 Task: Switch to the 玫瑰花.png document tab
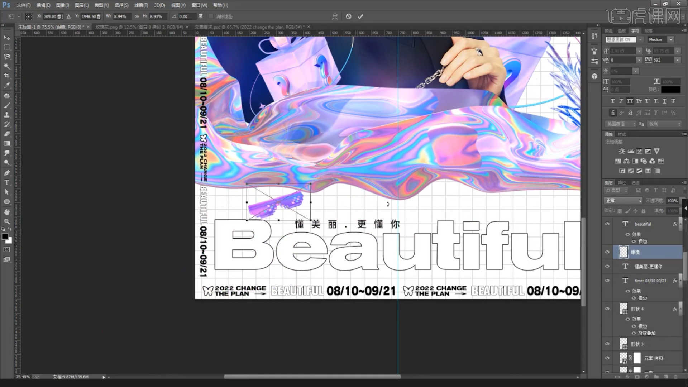(139, 27)
